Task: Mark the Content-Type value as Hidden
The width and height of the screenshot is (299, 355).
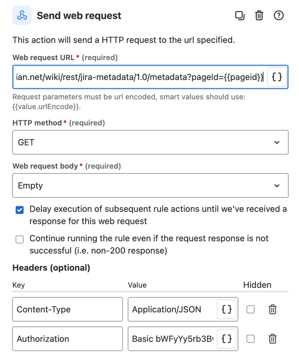Action: point(250,309)
